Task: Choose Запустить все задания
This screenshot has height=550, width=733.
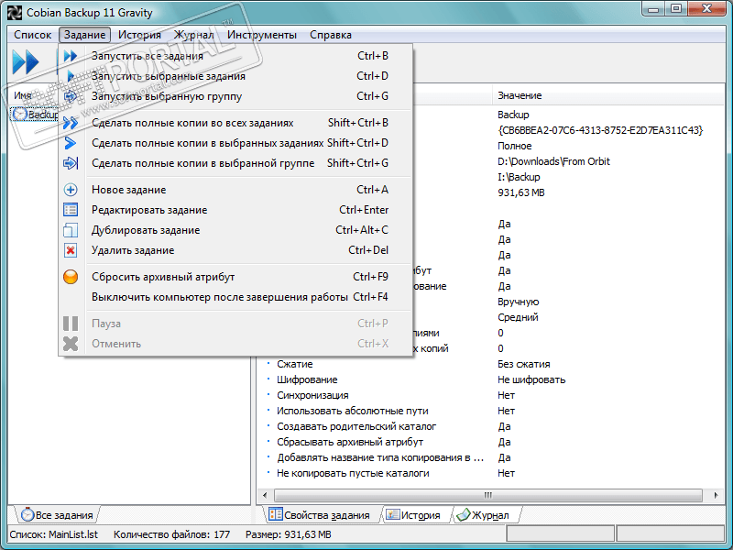Action: pyautogui.click(x=236, y=56)
